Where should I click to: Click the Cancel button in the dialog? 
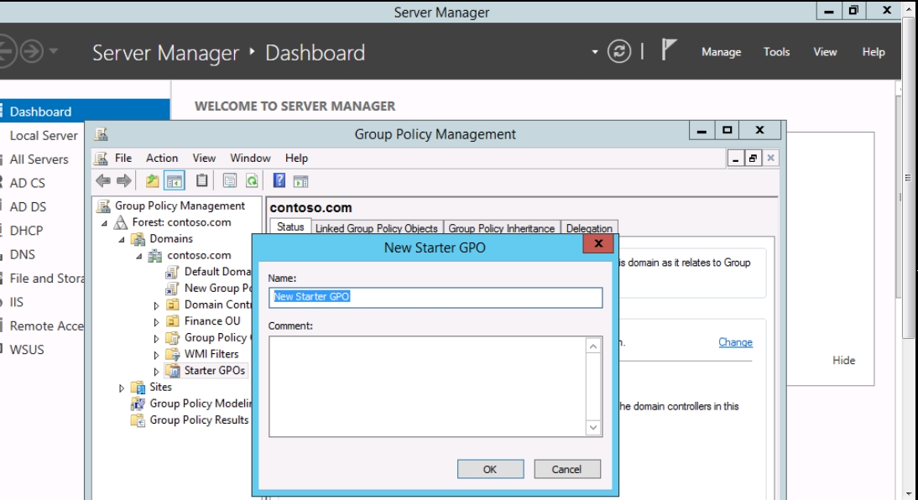tap(568, 470)
